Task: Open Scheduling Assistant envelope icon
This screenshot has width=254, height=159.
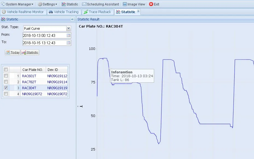Action: click(x=84, y=4)
